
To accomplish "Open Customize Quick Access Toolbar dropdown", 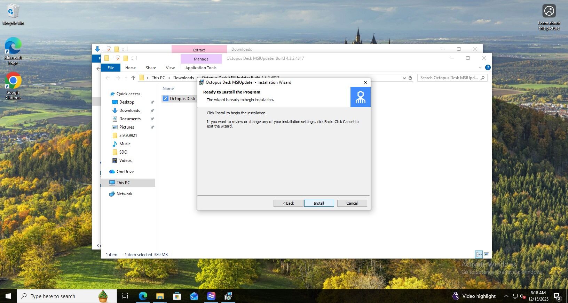I will [x=132, y=58].
